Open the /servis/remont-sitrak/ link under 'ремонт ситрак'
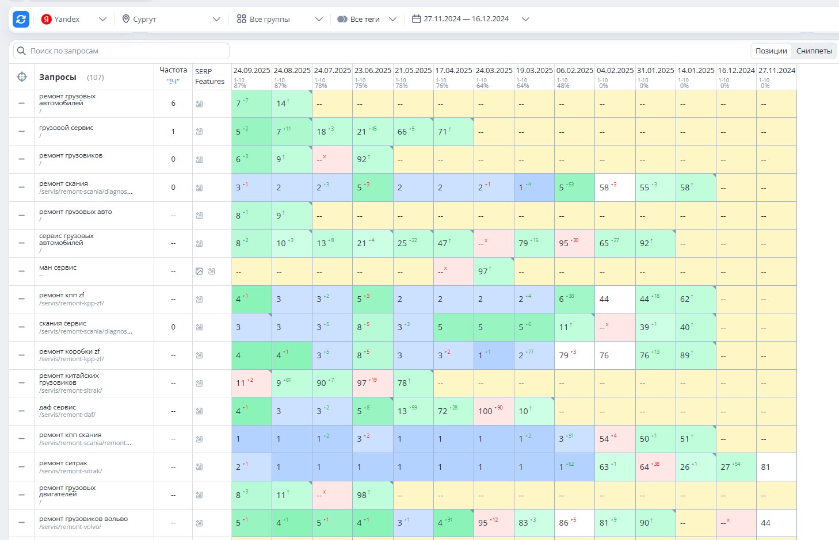 point(70,471)
